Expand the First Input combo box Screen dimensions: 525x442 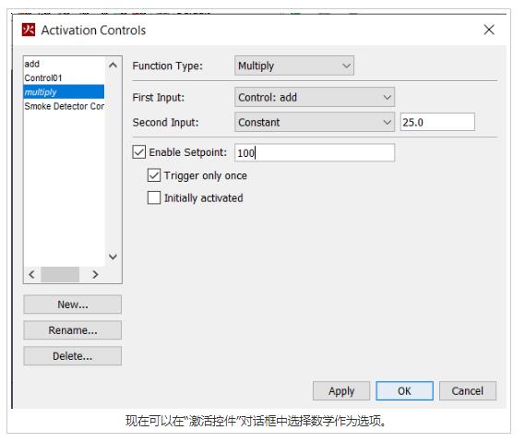pos(315,97)
